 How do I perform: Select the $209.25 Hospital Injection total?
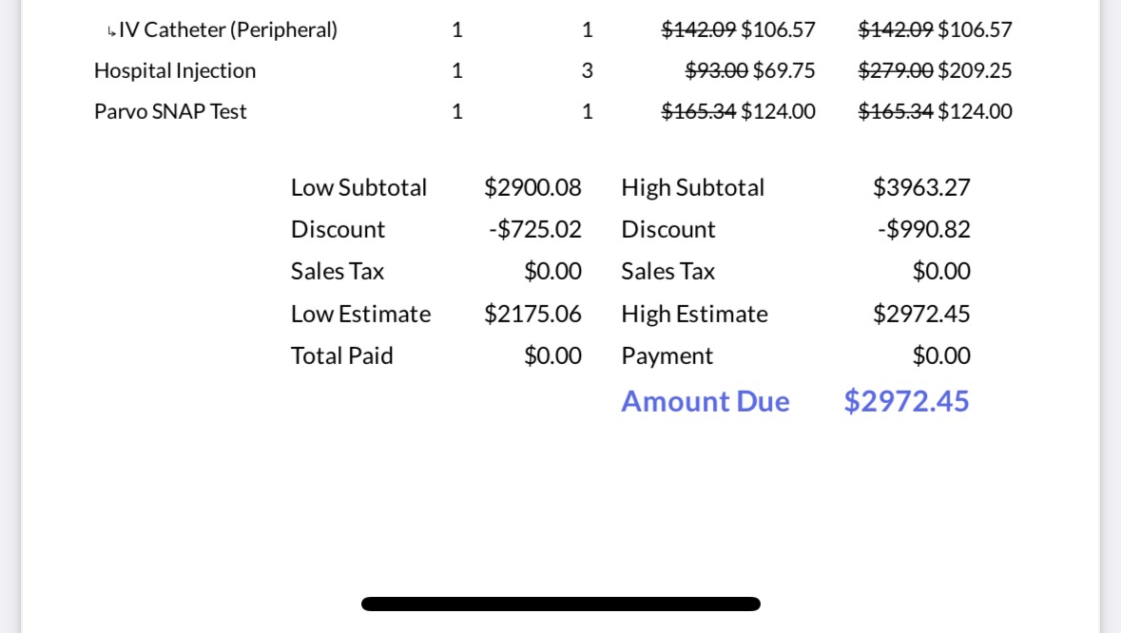[x=975, y=71]
